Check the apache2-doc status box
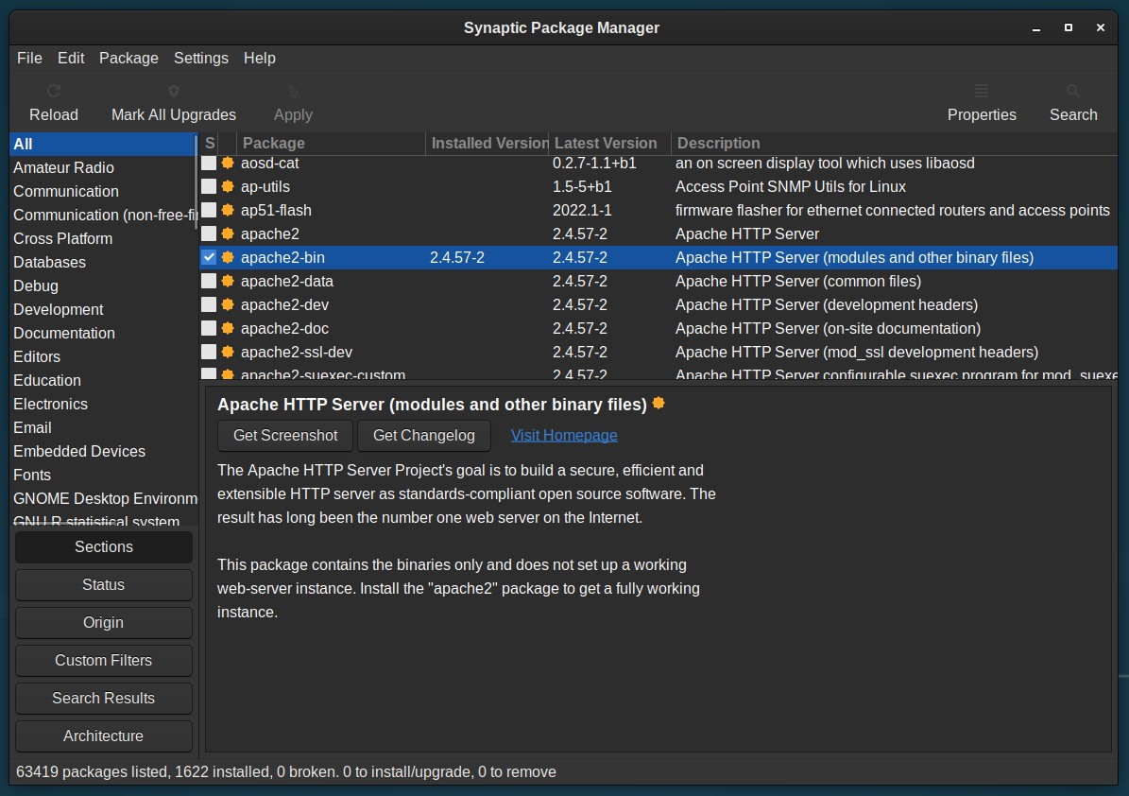 tap(209, 328)
